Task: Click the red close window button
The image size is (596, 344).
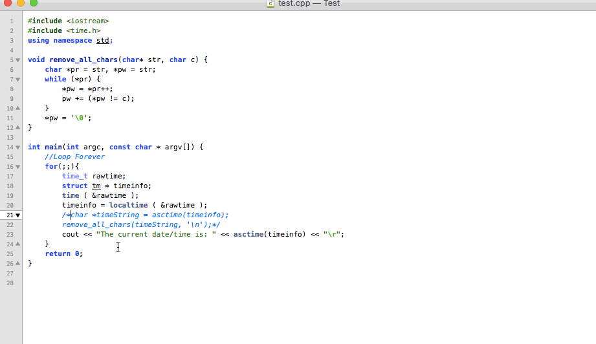Action: click(8, 3)
